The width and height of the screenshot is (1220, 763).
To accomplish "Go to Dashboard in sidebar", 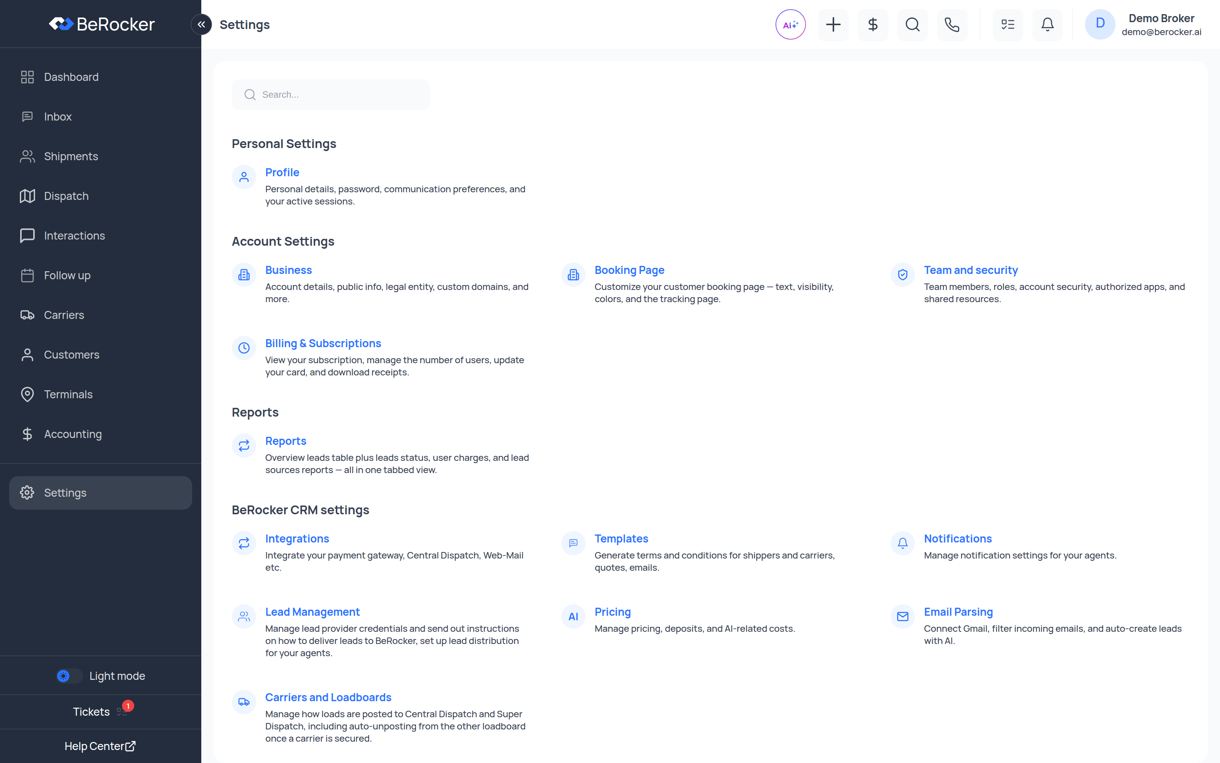I will click(101, 77).
